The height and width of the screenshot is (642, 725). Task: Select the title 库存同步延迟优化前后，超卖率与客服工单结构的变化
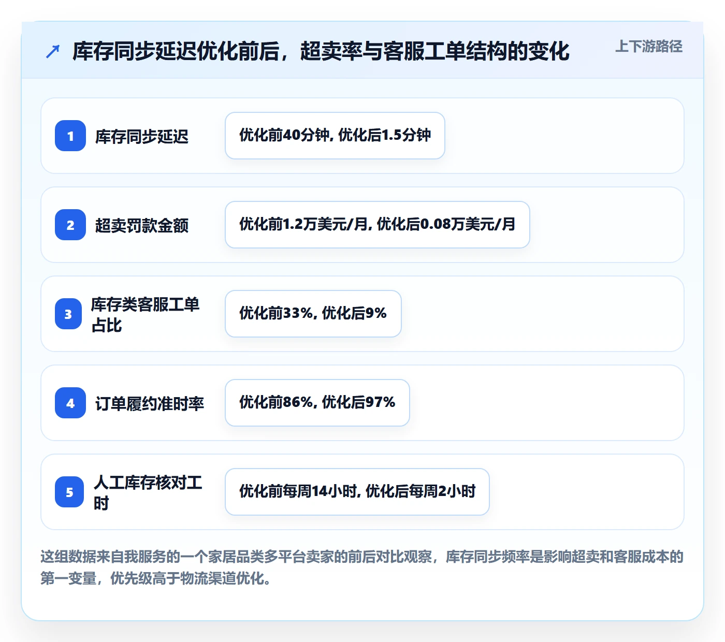click(321, 51)
